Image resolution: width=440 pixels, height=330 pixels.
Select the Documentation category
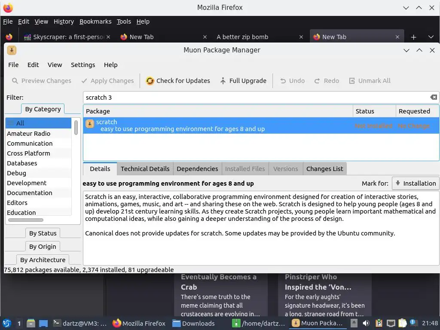click(38, 193)
